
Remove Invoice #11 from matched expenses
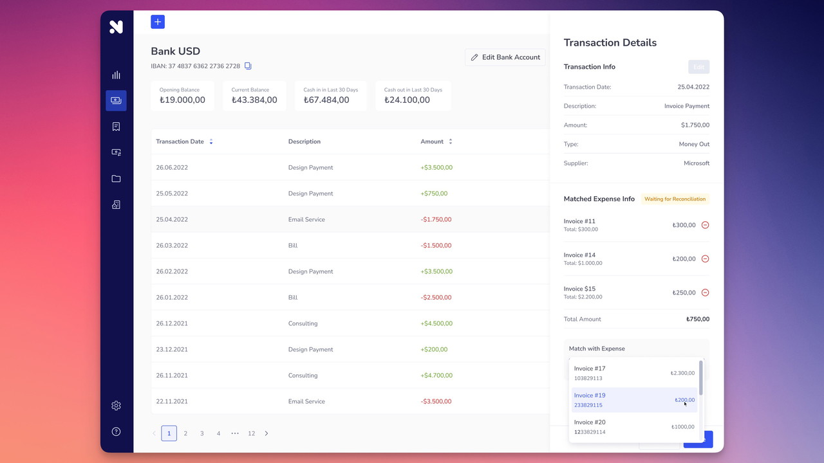[x=705, y=225]
